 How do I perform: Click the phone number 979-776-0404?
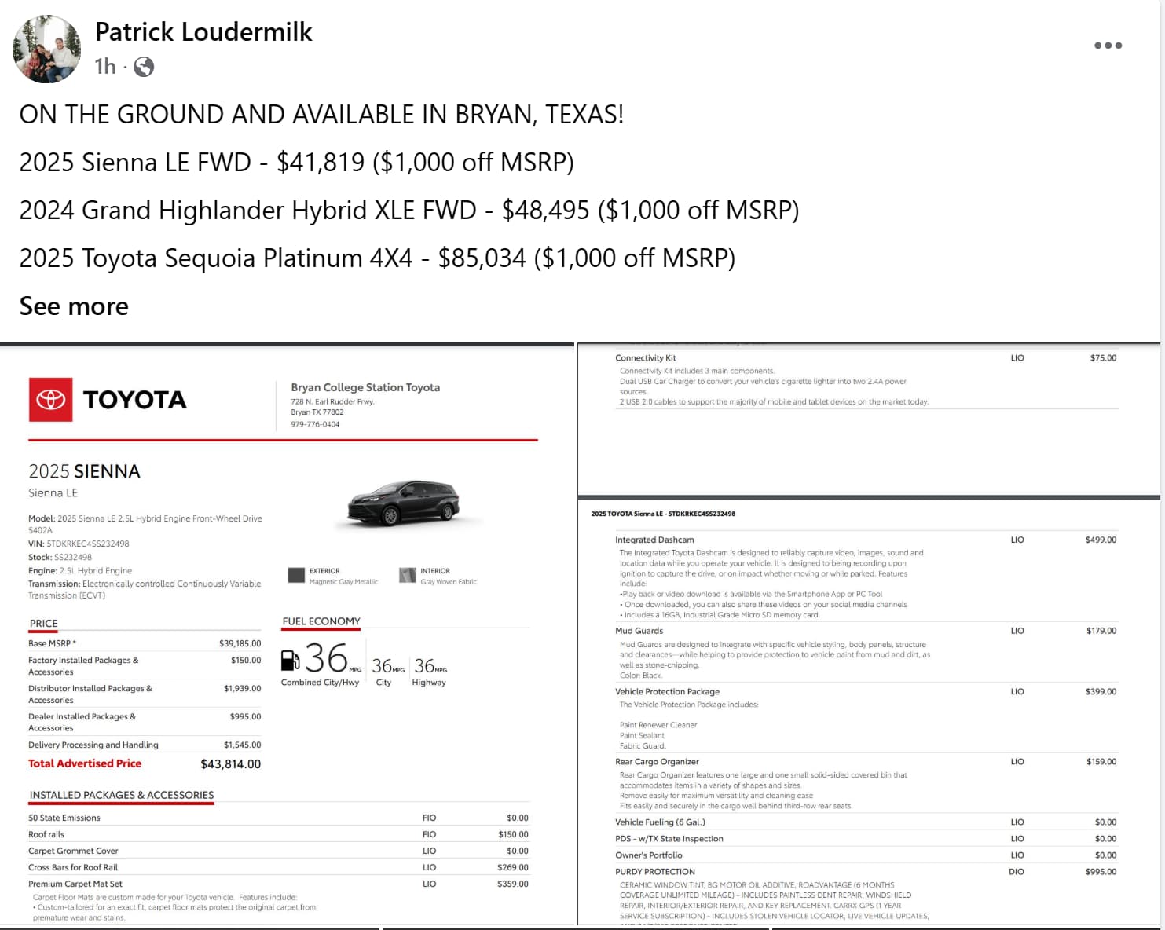315,424
